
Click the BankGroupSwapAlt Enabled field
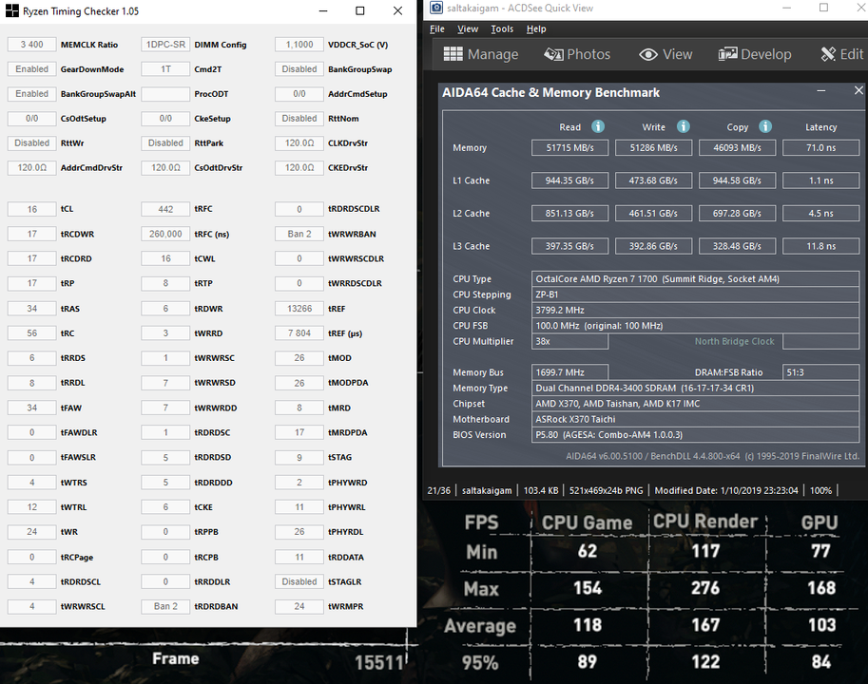tap(32, 93)
